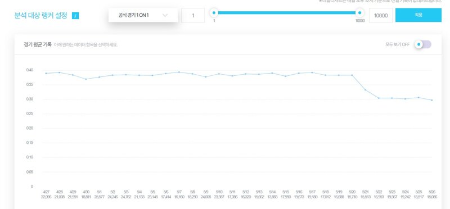
Task: Click the 5/24 date label on the x-axis
Action: (x=405, y=192)
